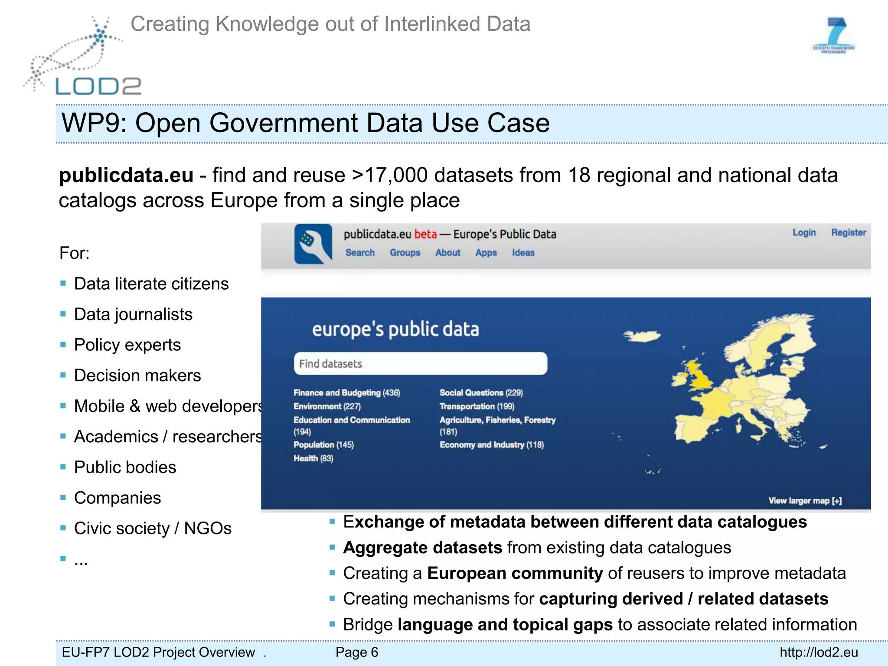
Task: Click 'Data journalists' bullet text
Action: coord(133,314)
